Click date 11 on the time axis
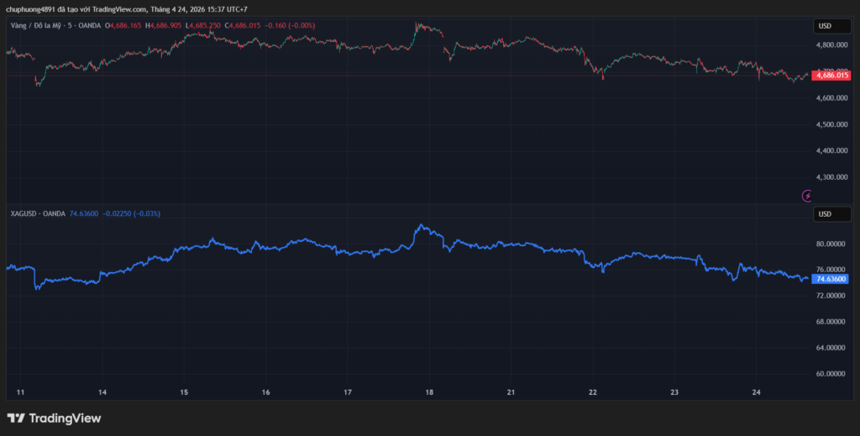This screenshot has height=436, width=860. 21,392
